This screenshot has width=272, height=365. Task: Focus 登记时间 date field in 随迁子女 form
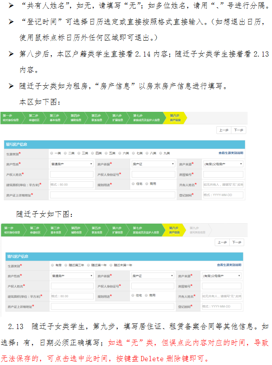[222, 306]
